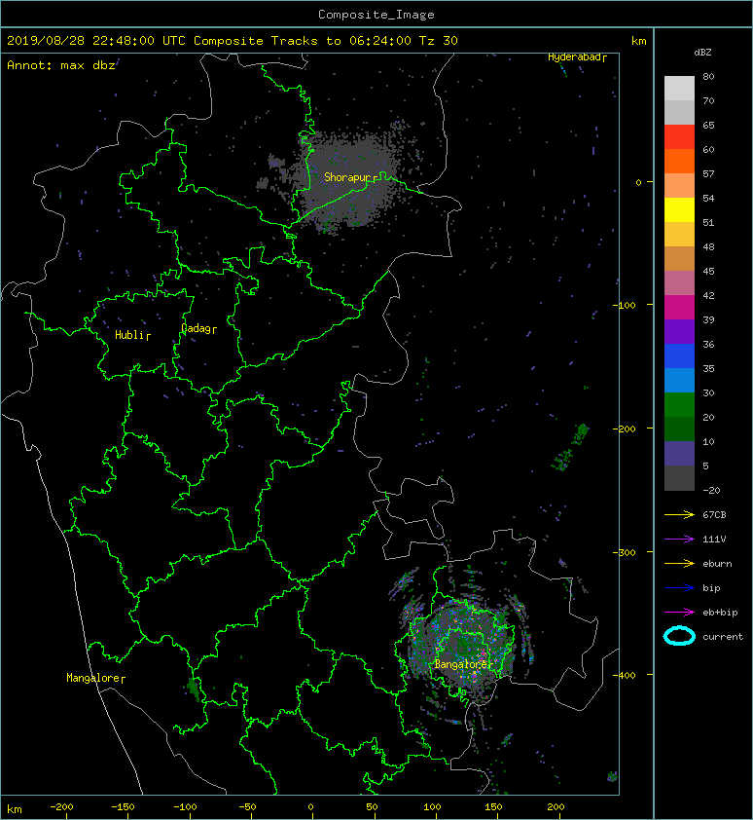
Task: Click the -200 y-axis tick label
Action: (624, 429)
